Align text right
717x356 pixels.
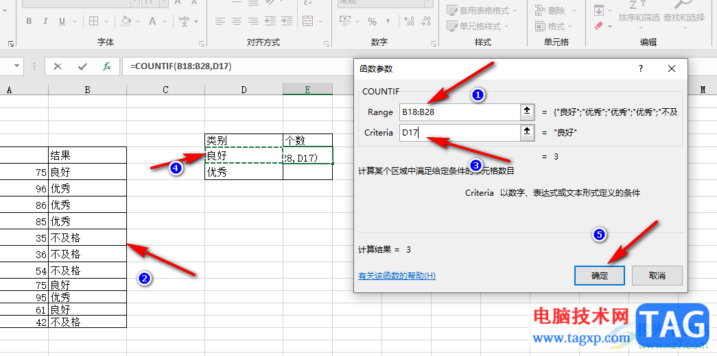[252, 21]
